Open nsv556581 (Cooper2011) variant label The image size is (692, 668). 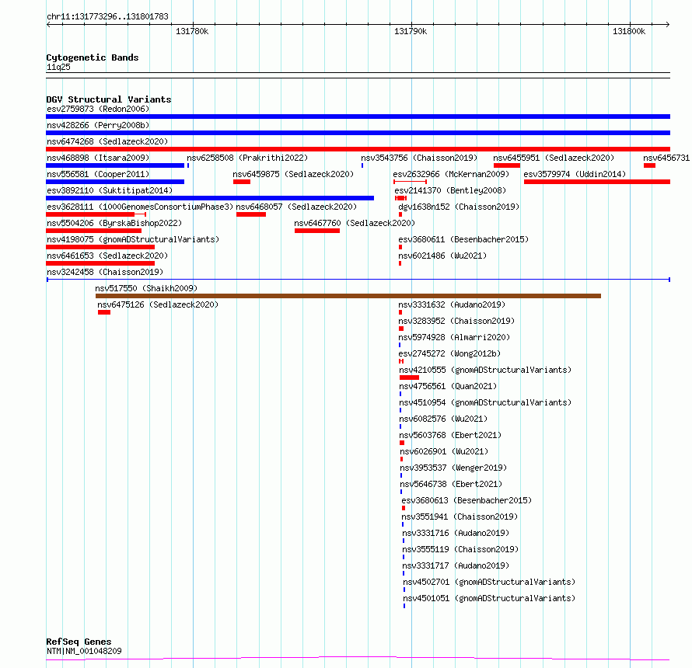(x=98, y=174)
